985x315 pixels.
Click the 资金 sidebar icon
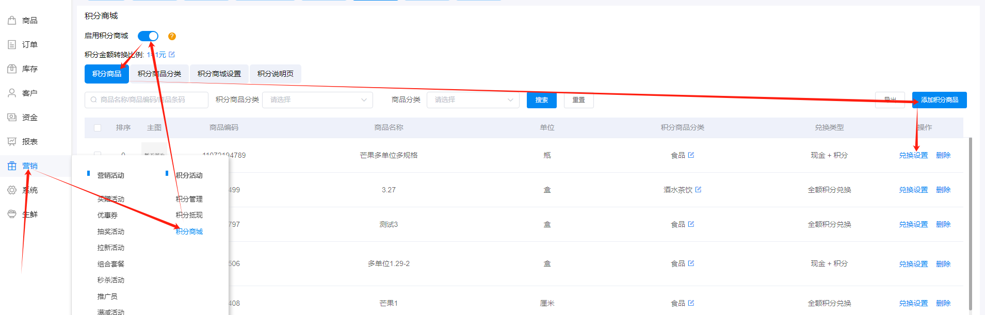pyautogui.click(x=12, y=118)
